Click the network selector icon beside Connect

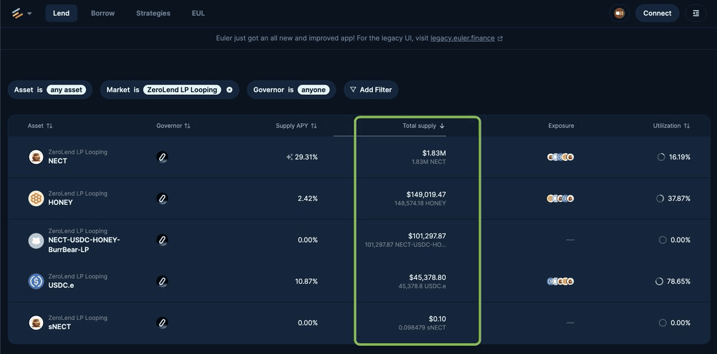click(620, 13)
